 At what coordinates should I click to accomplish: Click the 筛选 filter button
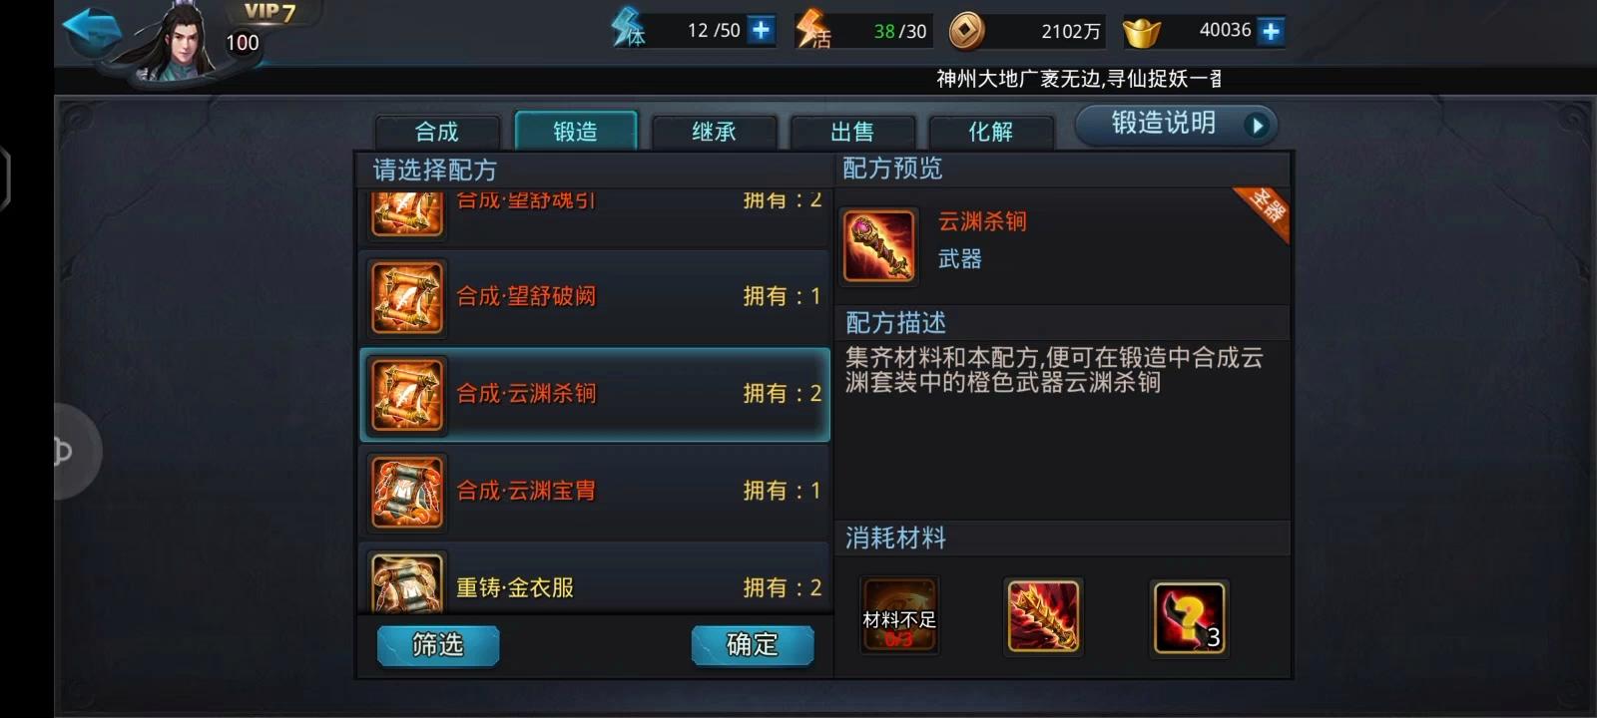pos(438,645)
